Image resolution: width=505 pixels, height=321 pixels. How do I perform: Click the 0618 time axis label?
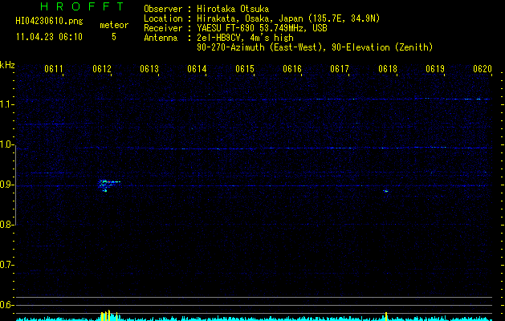[388, 69]
